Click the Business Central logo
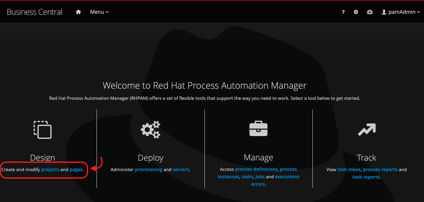 pyautogui.click(x=34, y=12)
